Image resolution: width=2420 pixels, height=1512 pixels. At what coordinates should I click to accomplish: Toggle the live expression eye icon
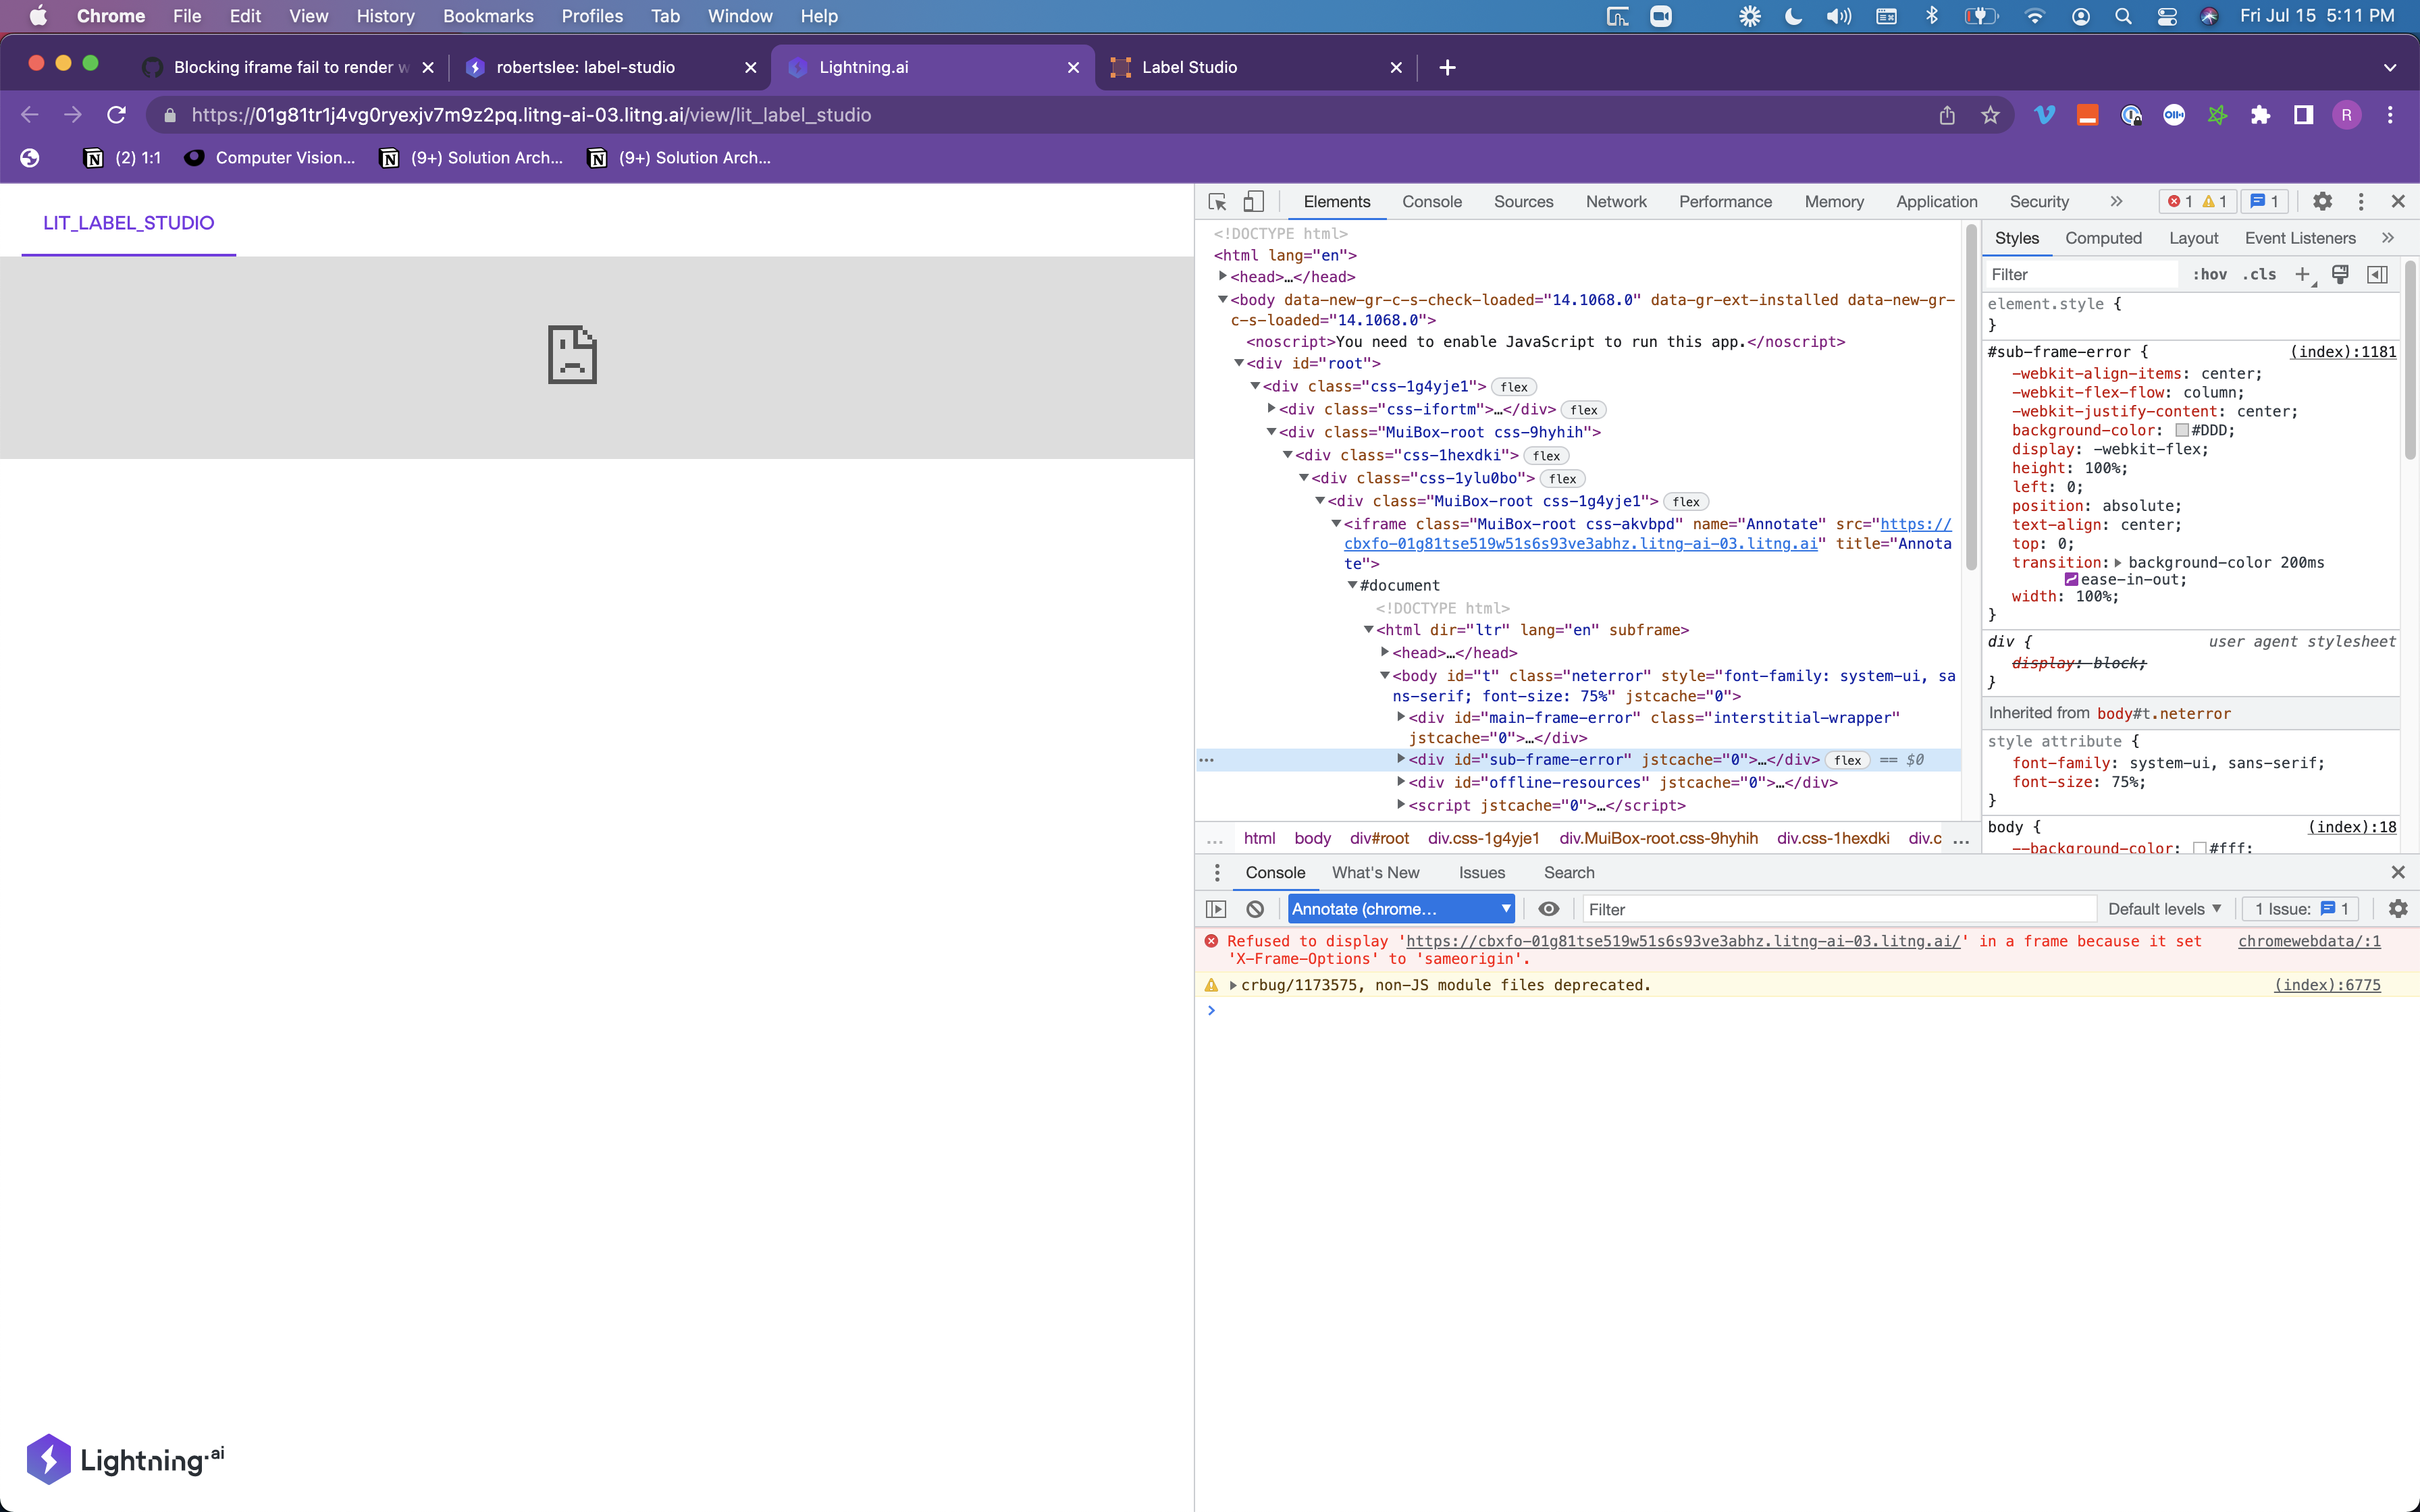coord(1548,908)
